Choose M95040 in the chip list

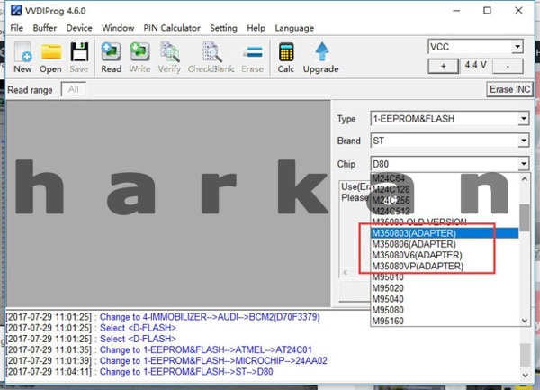389,299
